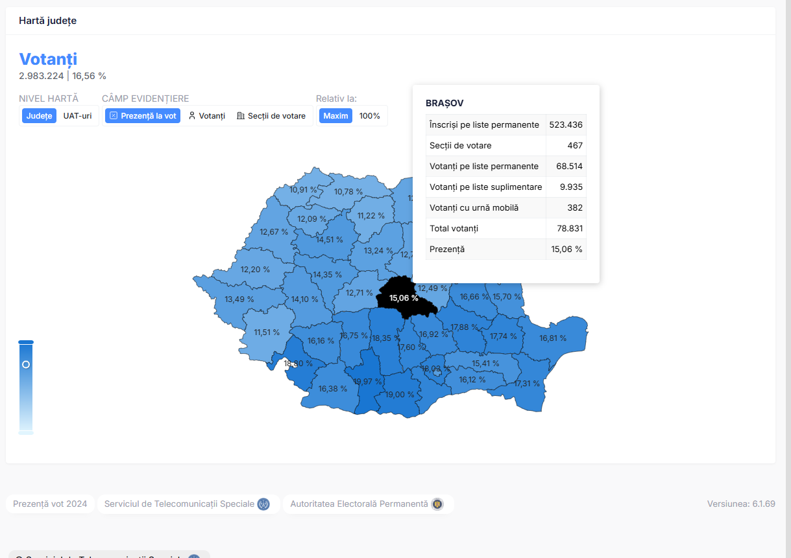The height and width of the screenshot is (558, 791).
Task: Select county labeled 14,51 %
Action: (x=330, y=239)
